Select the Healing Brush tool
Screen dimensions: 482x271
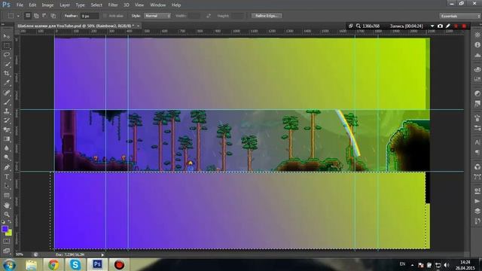tap(7, 93)
